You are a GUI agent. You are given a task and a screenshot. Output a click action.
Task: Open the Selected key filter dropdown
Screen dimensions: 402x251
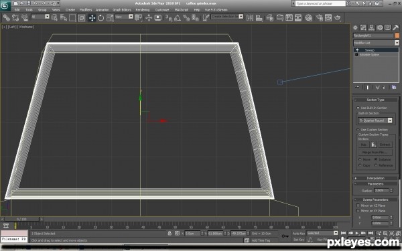point(336,233)
